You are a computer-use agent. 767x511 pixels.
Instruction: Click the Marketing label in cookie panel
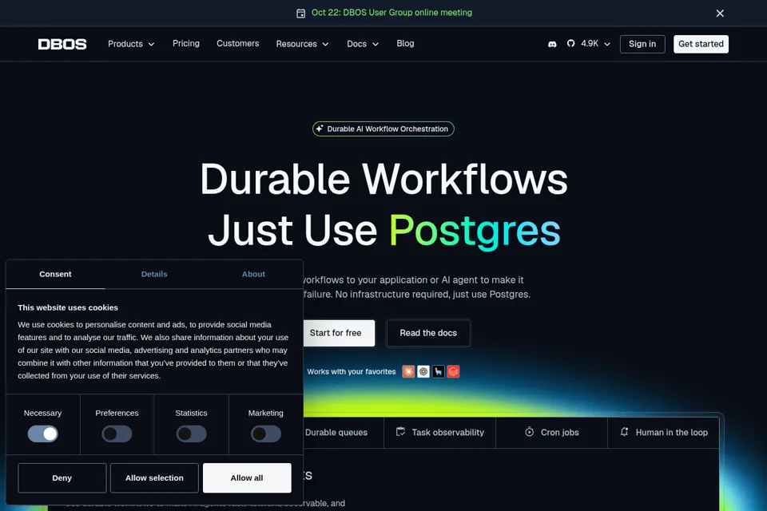[265, 414]
